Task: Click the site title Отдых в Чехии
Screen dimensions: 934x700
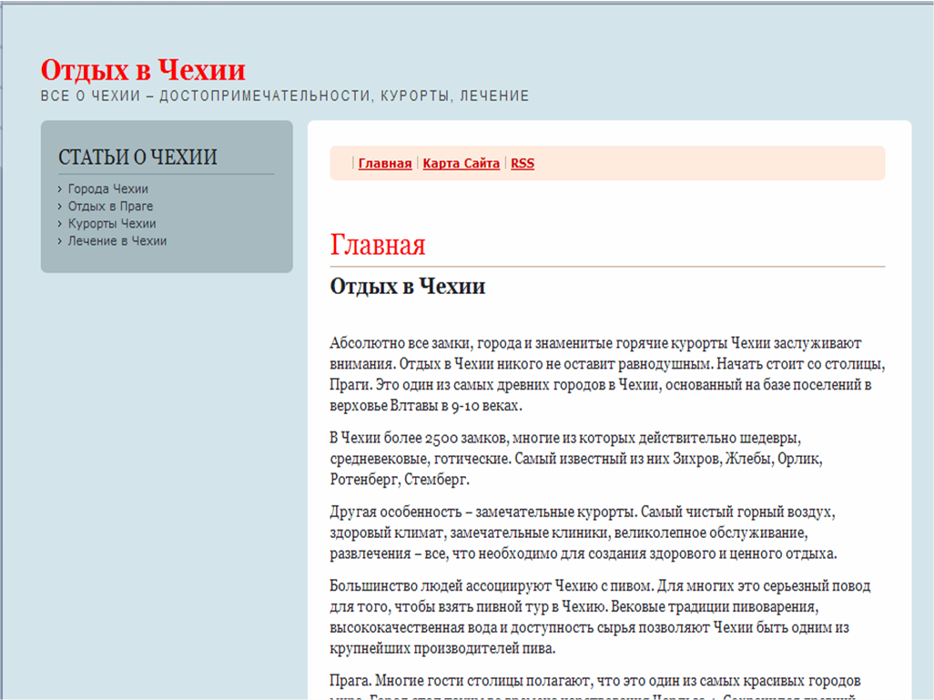Action: coord(142,69)
